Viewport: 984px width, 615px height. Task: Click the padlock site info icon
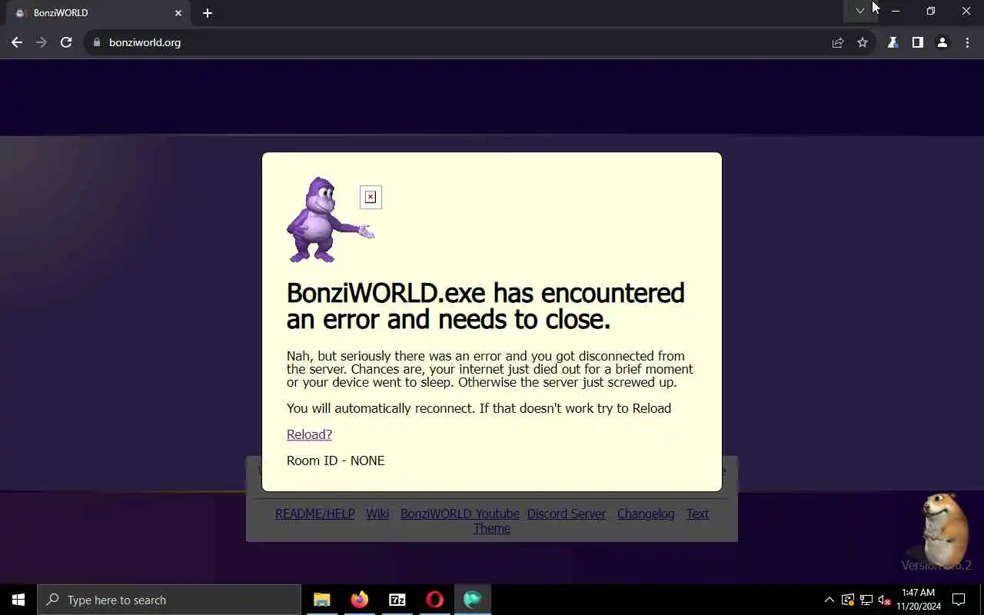tap(97, 42)
